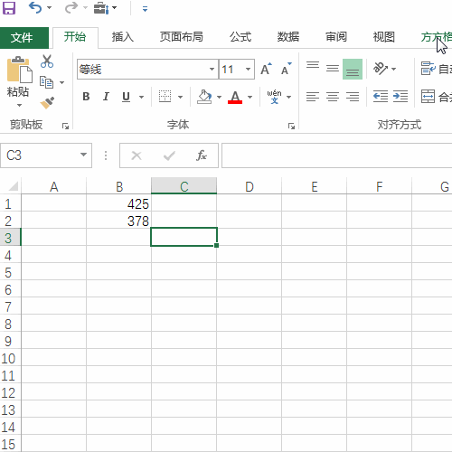This screenshot has height=452, width=452.
Task: Click the toolbox icon in quick access toolbar
Action: 101,8
